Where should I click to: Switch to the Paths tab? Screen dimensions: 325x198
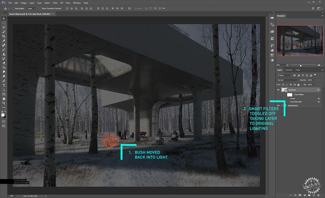point(298,70)
